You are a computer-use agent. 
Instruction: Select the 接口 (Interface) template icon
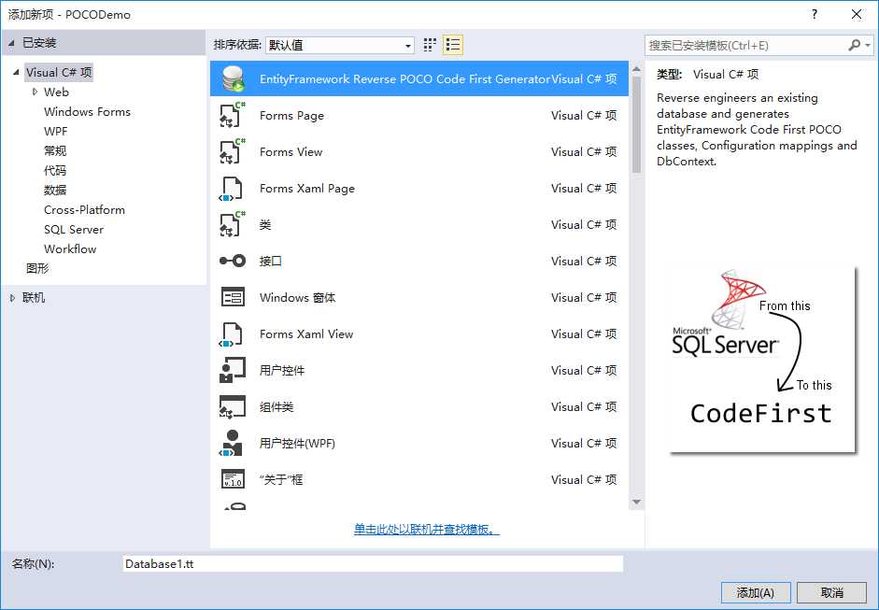[x=233, y=261]
